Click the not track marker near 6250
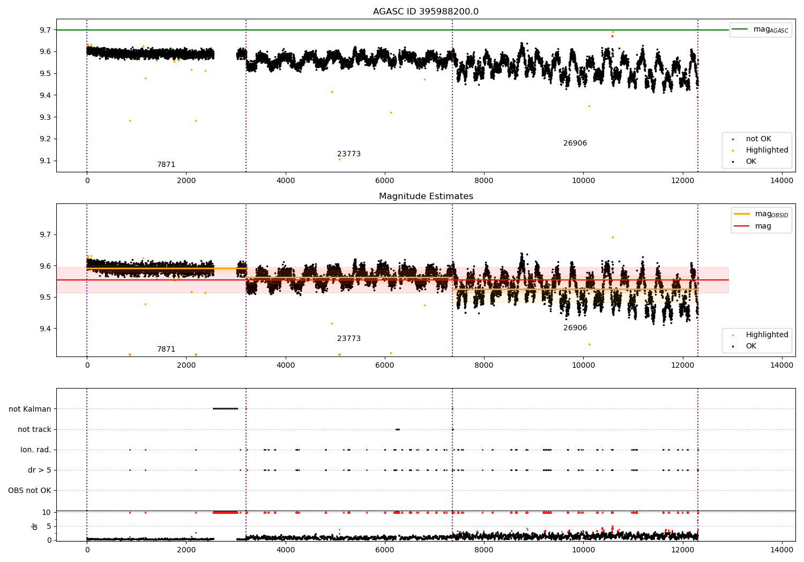Image resolution: width=804 pixels, height=562 pixels. pyautogui.click(x=398, y=429)
